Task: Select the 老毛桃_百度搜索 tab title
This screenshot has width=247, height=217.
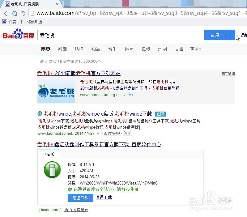Action: [x=25, y=4]
